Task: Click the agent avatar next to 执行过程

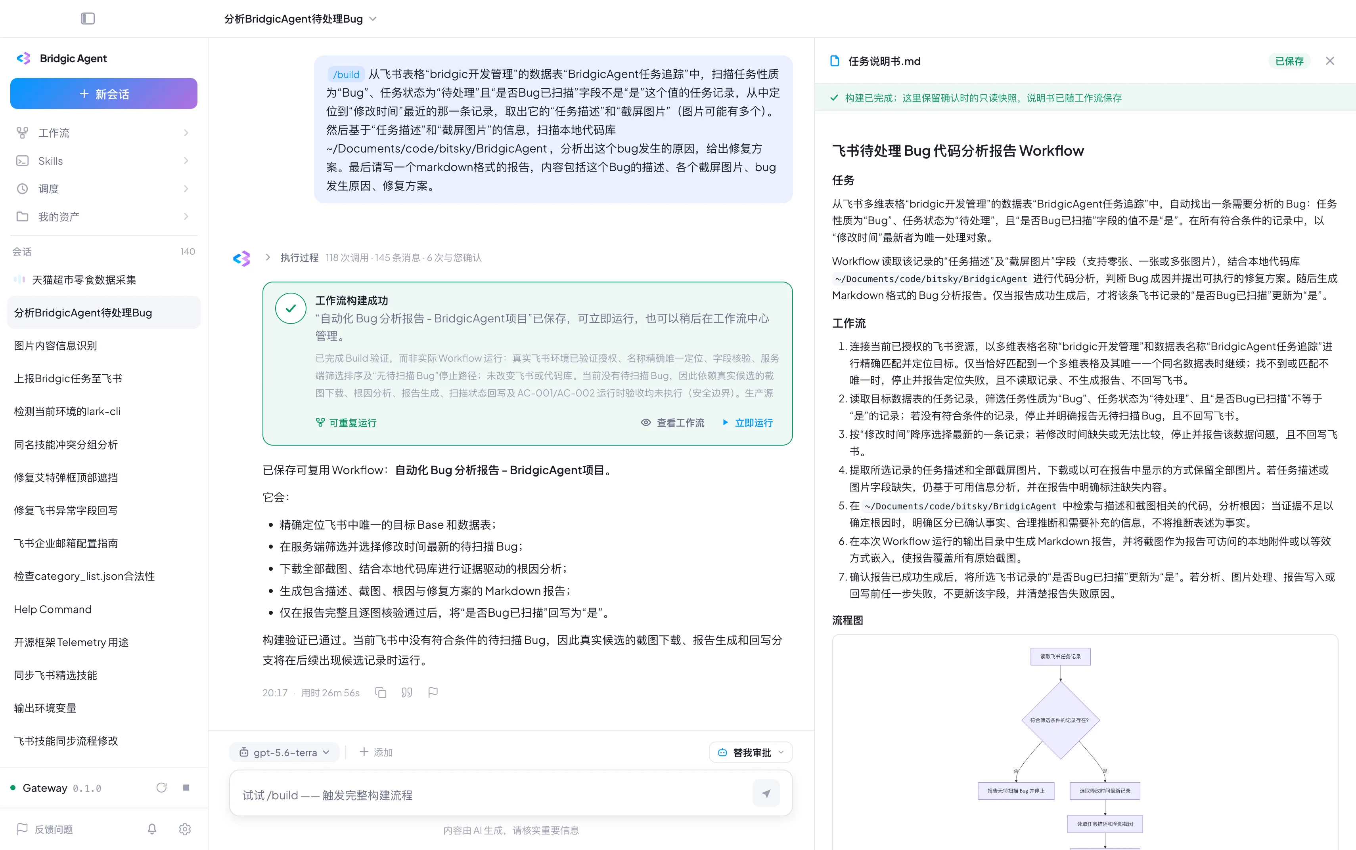Action: [241, 258]
